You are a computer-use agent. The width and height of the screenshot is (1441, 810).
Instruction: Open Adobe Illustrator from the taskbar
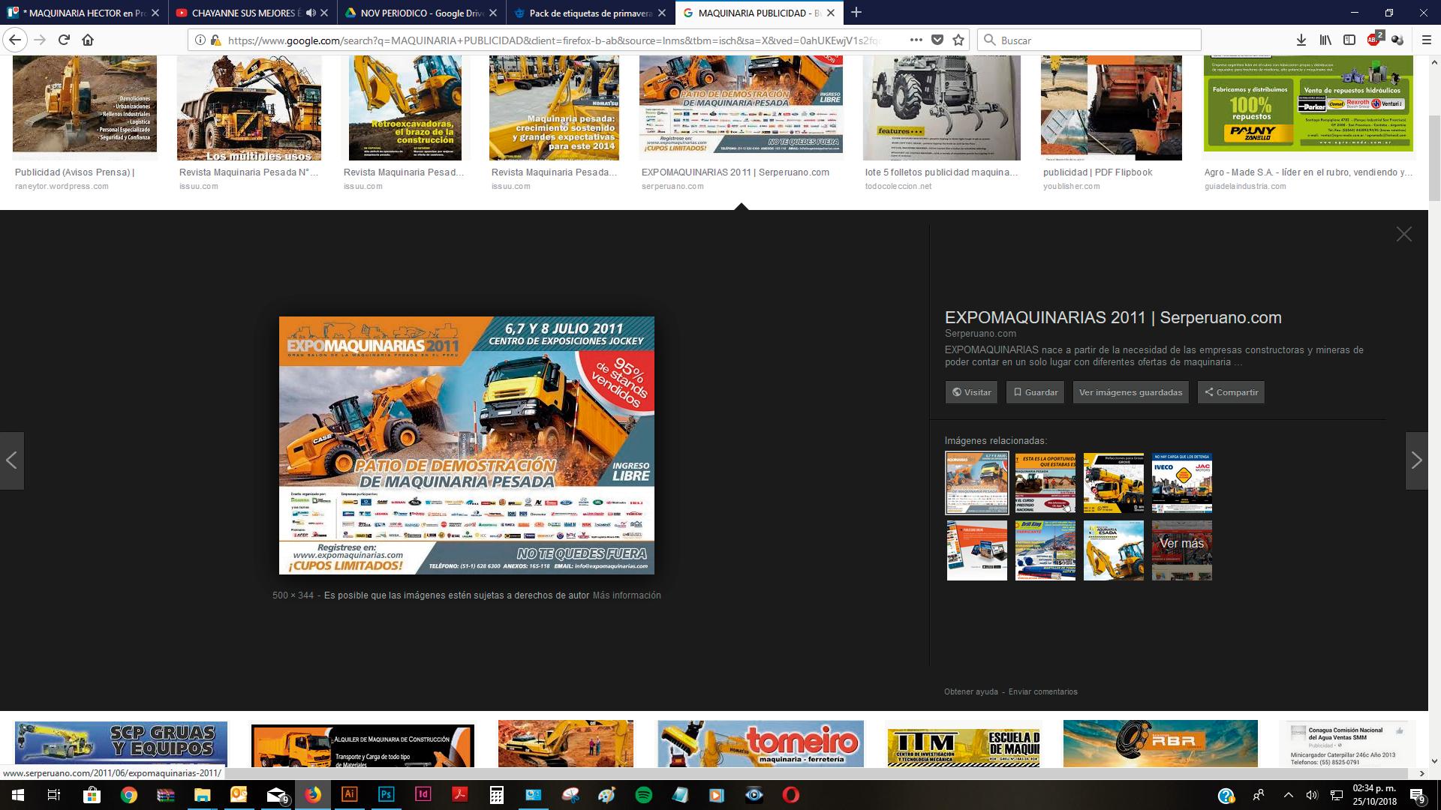coord(349,795)
